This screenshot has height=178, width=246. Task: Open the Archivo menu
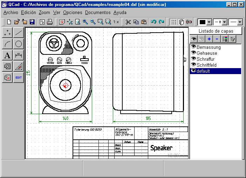(11, 12)
